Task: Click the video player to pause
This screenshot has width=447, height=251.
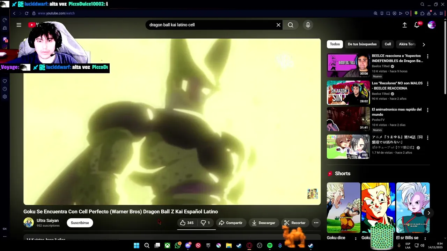Action: point(172,121)
